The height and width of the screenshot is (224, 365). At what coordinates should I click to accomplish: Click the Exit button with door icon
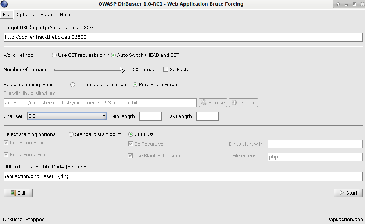18,193
